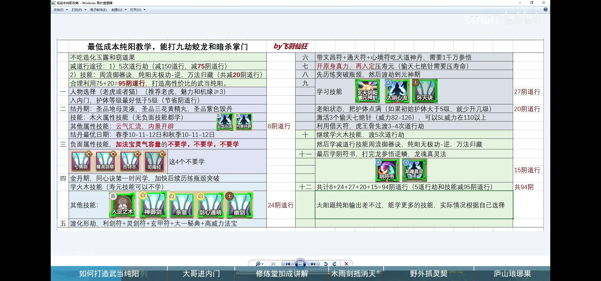Click the cell 先历练突破瓶颈，然后渡劫到元神期

pyautogui.click(x=414, y=74)
